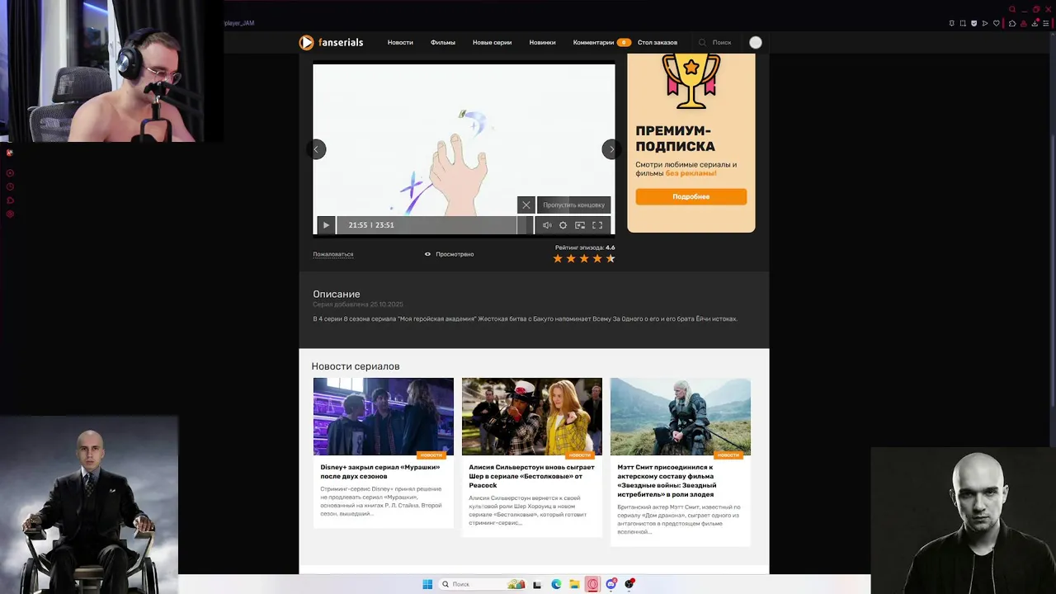Click the browser pin icon in toolbar
The width and height of the screenshot is (1056, 594).
951,23
